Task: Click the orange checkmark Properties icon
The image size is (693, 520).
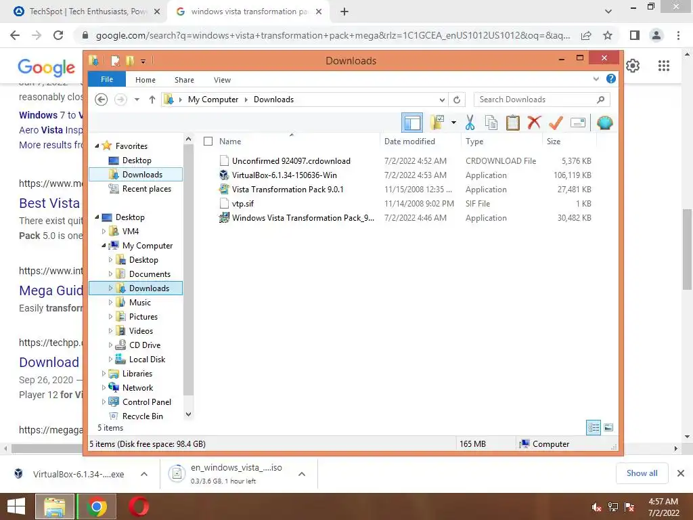Action: click(556, 123)
